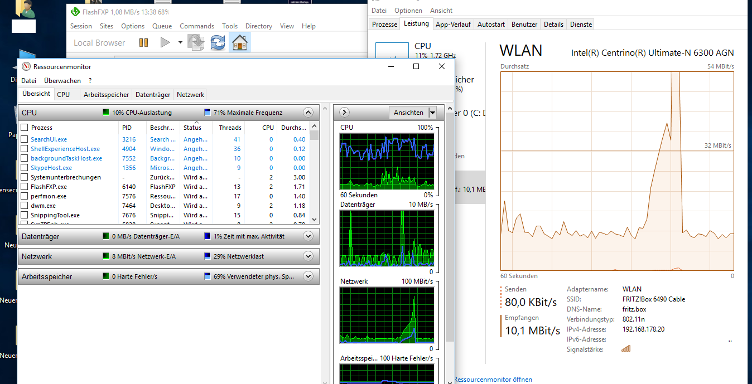Check the Prozess select-all checkbox
The height and width of the screenshot is (384, 752).
(x=24, y=128)
